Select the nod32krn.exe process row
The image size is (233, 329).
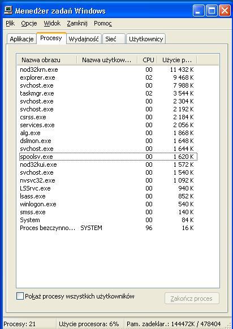pyautogui.click(x=108, y=70)
